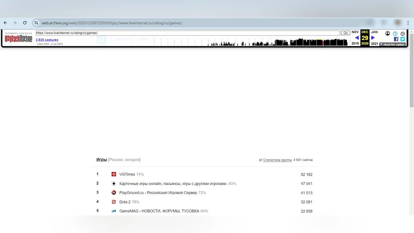The height and width of the screenshot is (233, 414).
Task: Select NOV month in Wayback toolbar
Action: 355,32
